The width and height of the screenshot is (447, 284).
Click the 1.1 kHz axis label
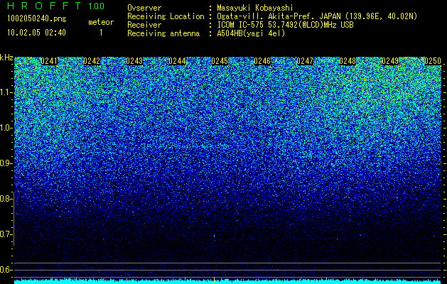[x=5, y=92]
